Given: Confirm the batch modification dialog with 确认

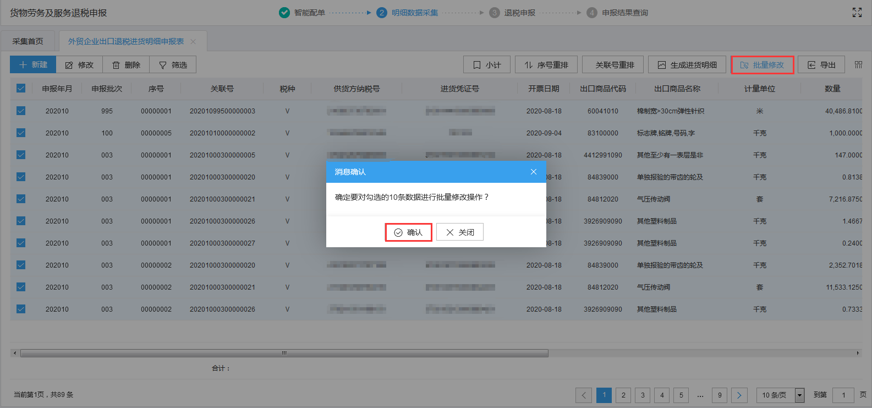Looking at the screenshot, I should point(408,232).
